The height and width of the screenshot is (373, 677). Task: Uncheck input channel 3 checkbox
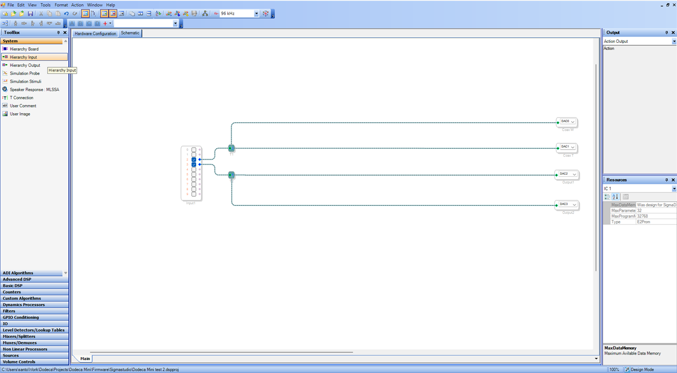click(194, 165)
